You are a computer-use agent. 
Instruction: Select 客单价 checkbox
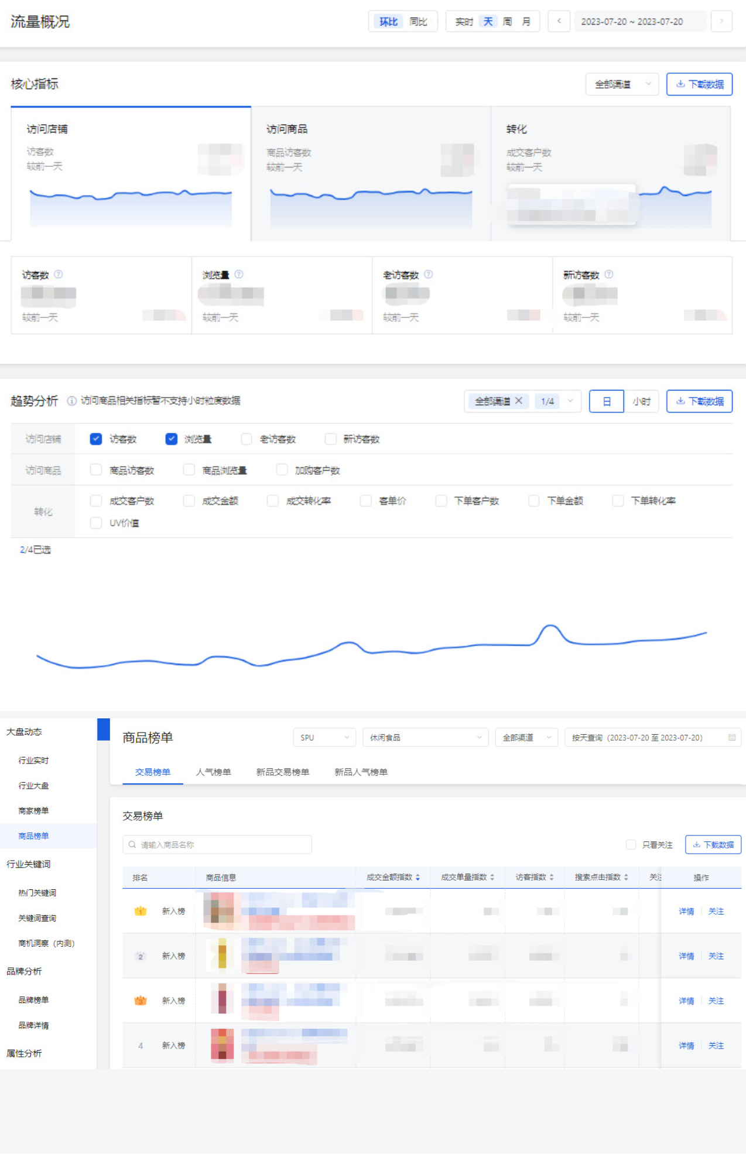366,501
